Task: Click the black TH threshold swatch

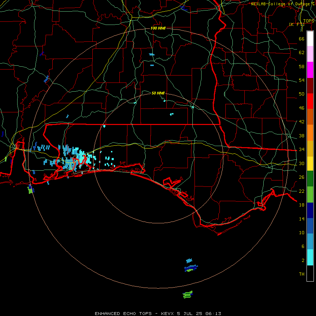Action: pyautogui.click(x=310, y=273)
